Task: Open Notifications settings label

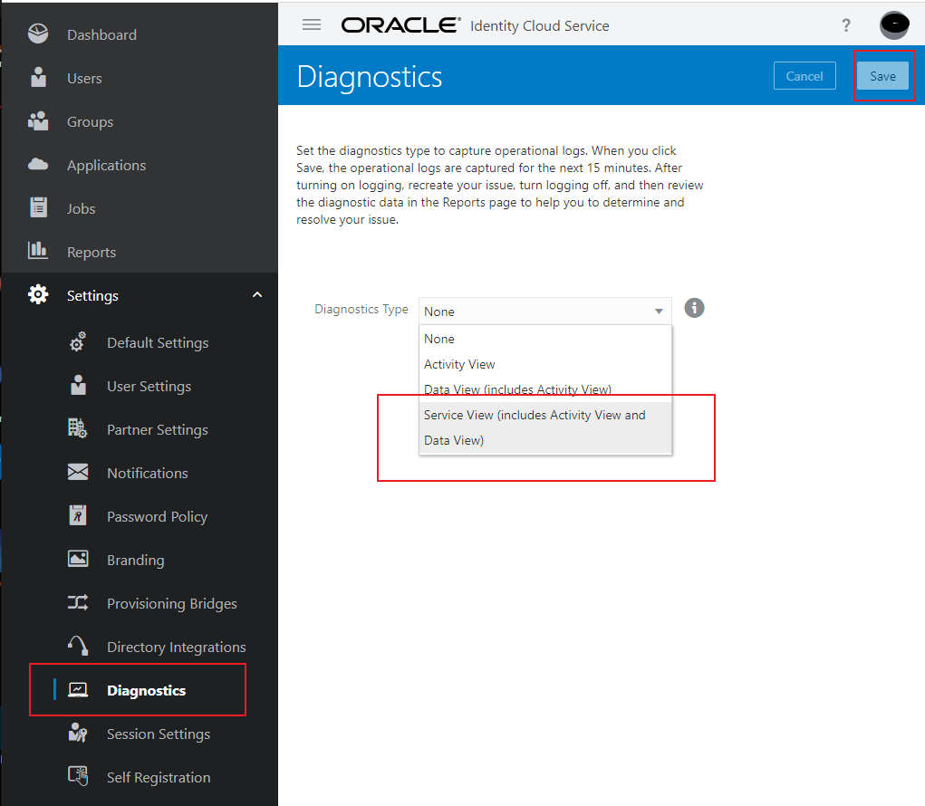Action: pyautogui.click(x=148, y=474)
